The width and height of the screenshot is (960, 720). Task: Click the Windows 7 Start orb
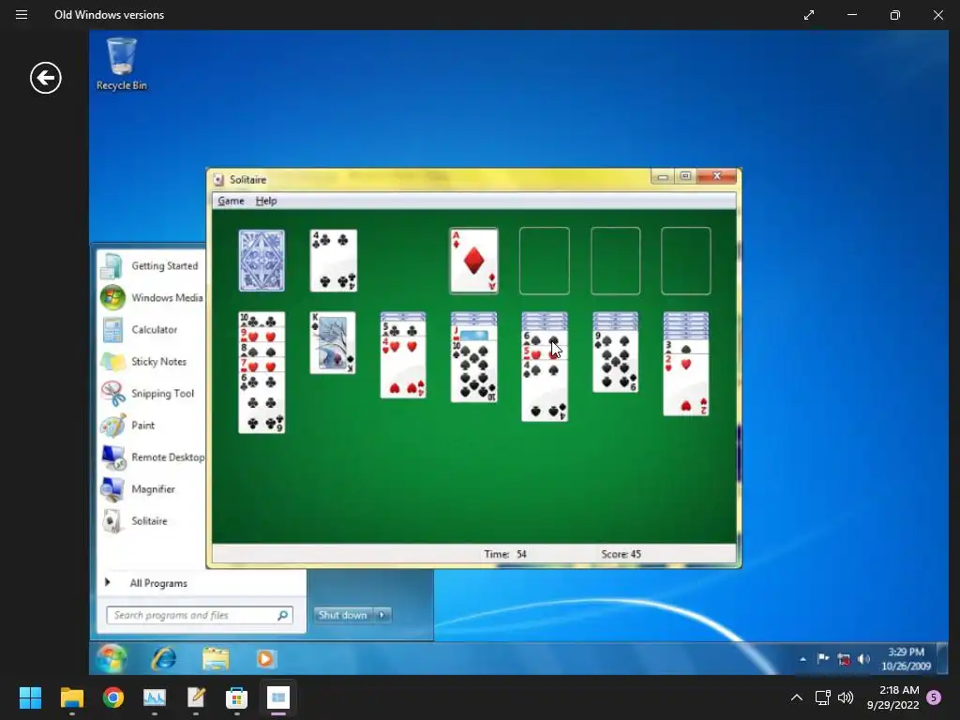[112, 659]
